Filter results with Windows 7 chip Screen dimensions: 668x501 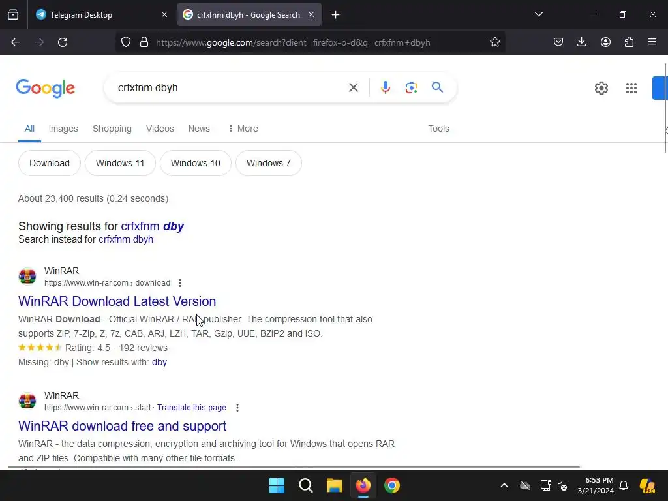click(x=268, y=163)
